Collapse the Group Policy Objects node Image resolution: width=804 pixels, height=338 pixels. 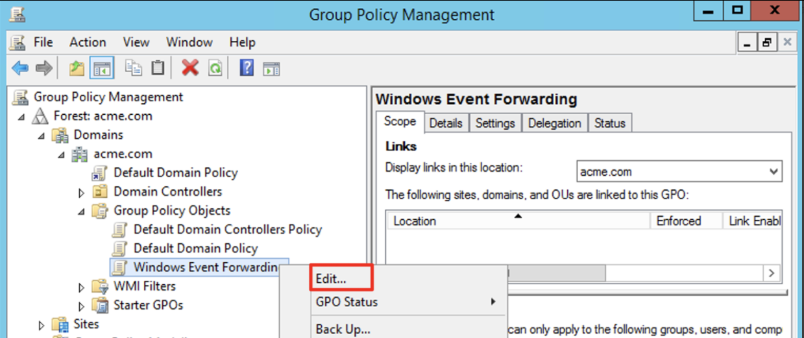[x=82, y=211]
